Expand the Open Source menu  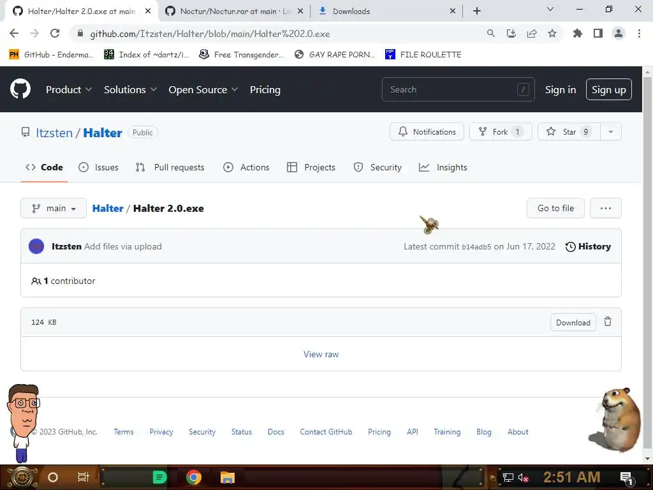click(203, 89)
